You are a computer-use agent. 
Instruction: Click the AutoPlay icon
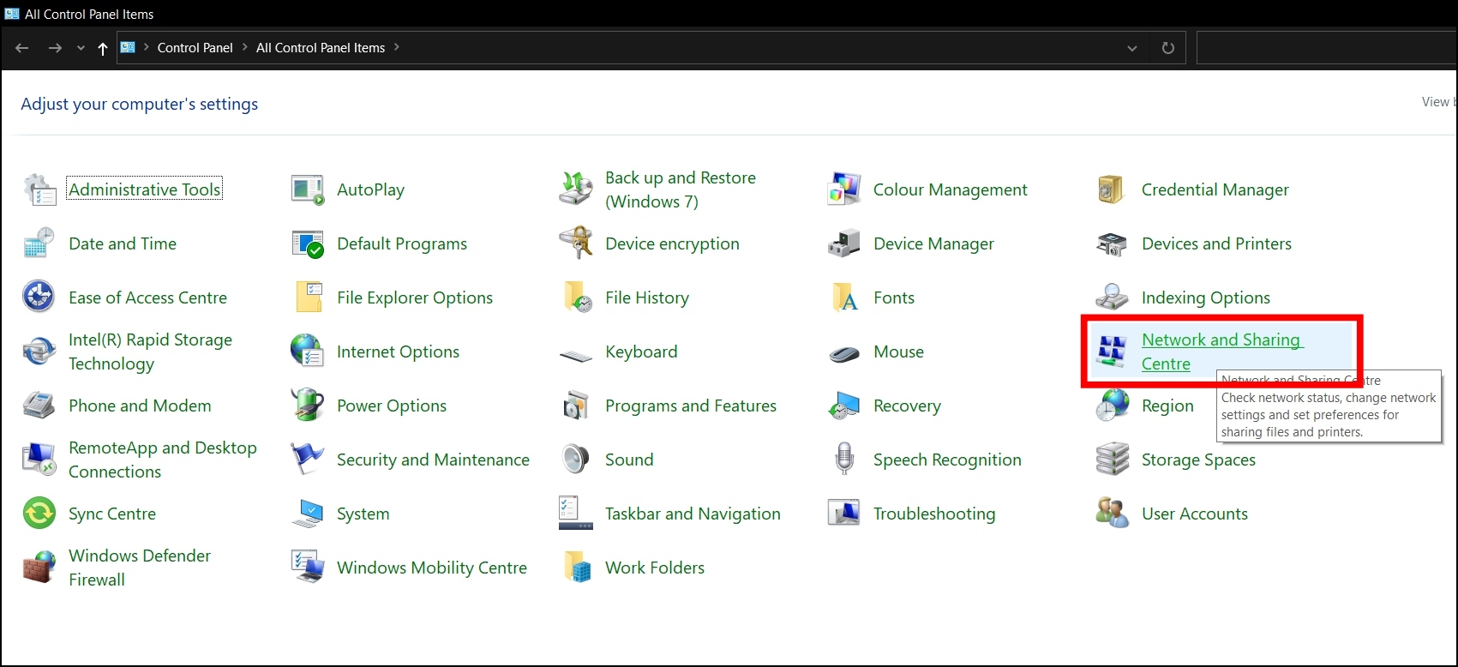click(x=308, y=189)
